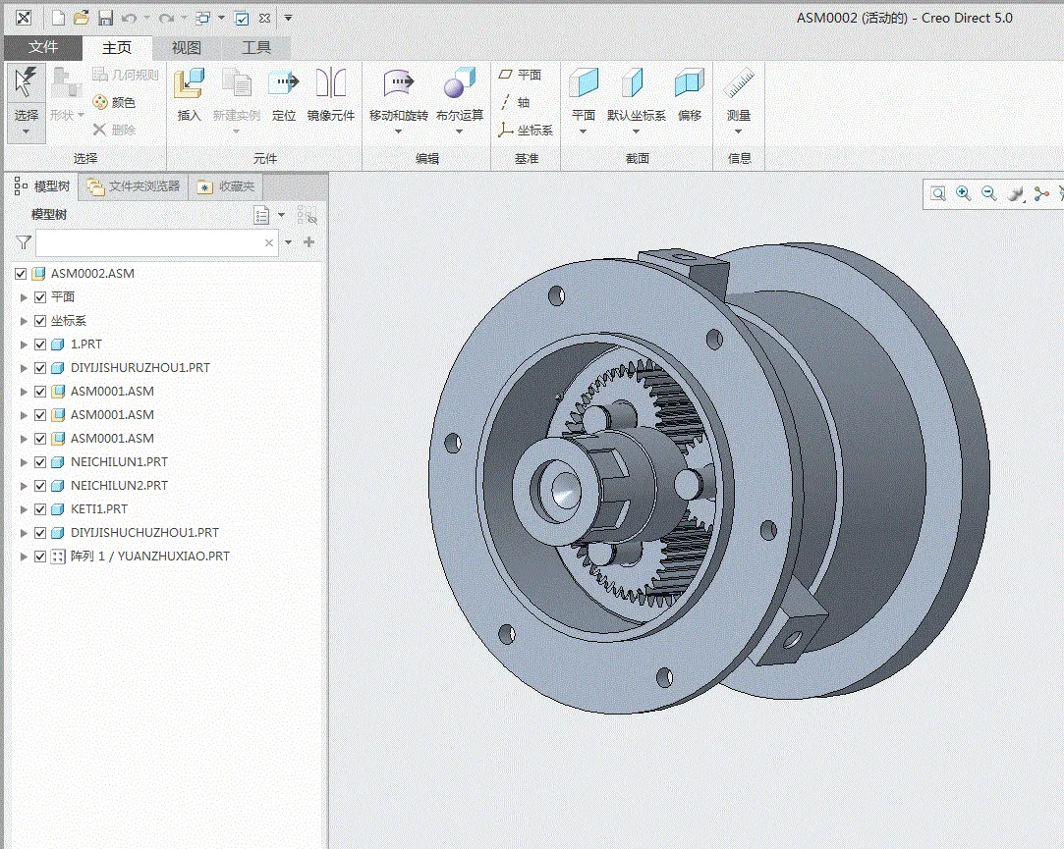The image size is (1064, 849).
Task: Switch to the 视图 (View) ribbon tab
Action: [186, 47]
